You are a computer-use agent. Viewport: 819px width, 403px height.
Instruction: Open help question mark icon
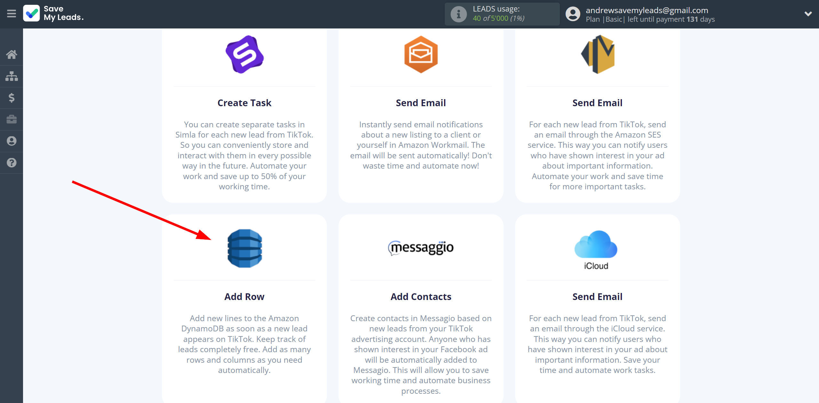point(12,163)
